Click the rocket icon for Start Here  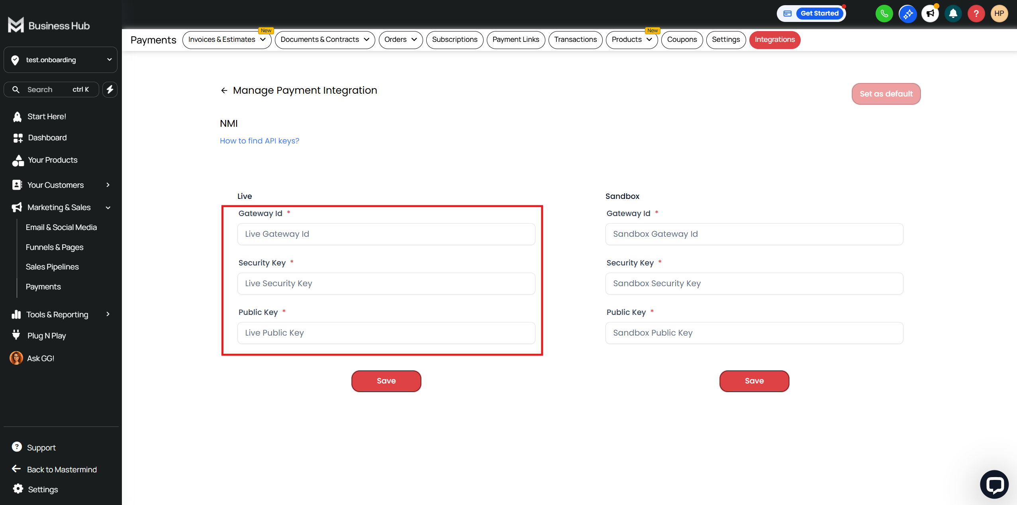[17, 117]
